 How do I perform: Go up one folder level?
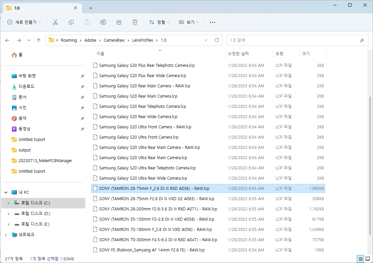click(38, 40)
